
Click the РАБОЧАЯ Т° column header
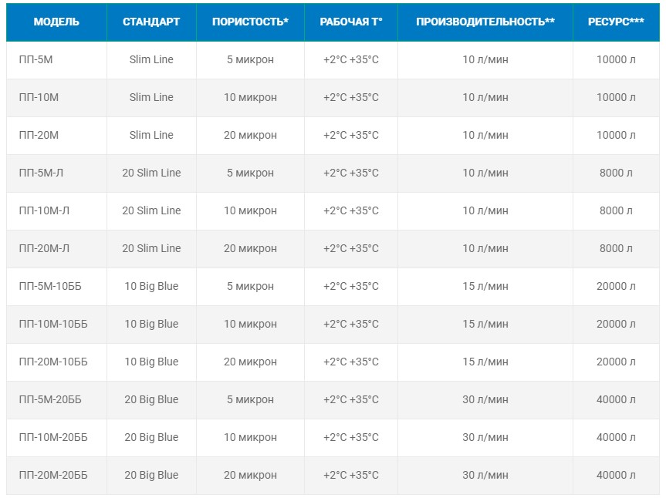pyautogui.click(x=351, y=22)
